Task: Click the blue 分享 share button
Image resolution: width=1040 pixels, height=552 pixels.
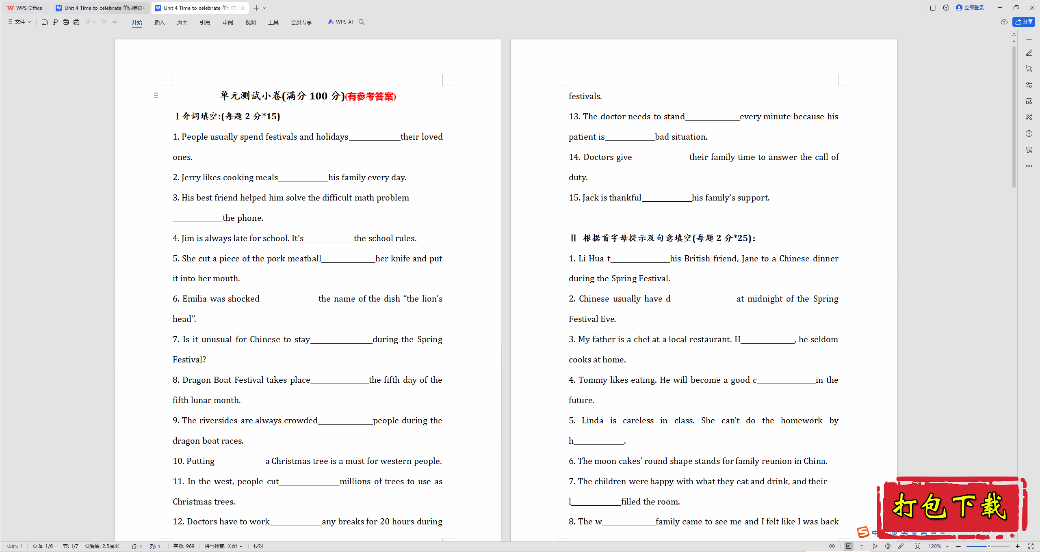Action: [x=1024, y=22]
